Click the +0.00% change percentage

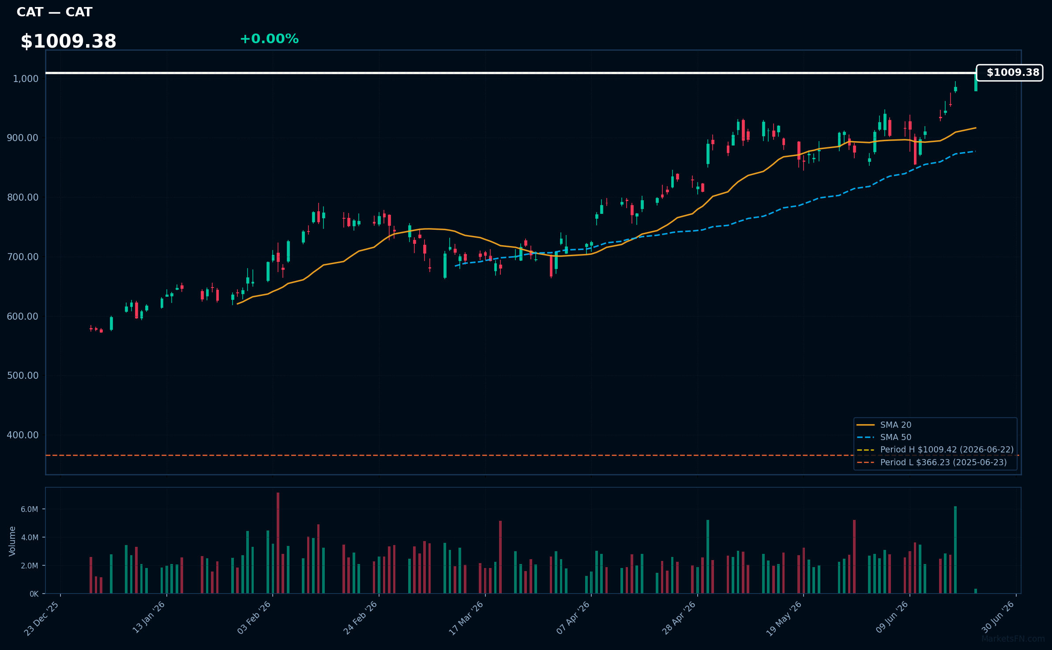click(269, 39)
